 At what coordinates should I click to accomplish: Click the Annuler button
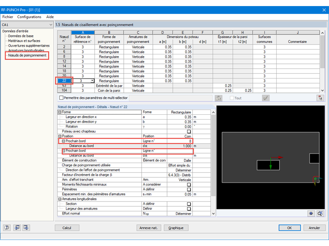(x=314, y=228)
